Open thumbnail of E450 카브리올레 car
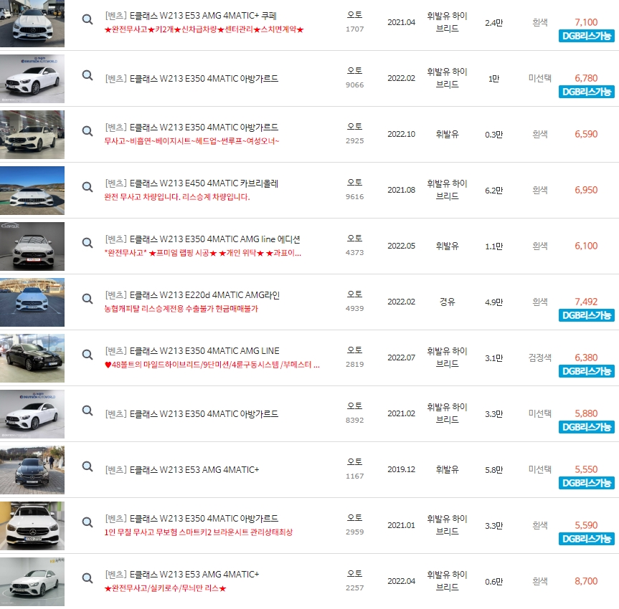619x609 pixels. [32, 191]
